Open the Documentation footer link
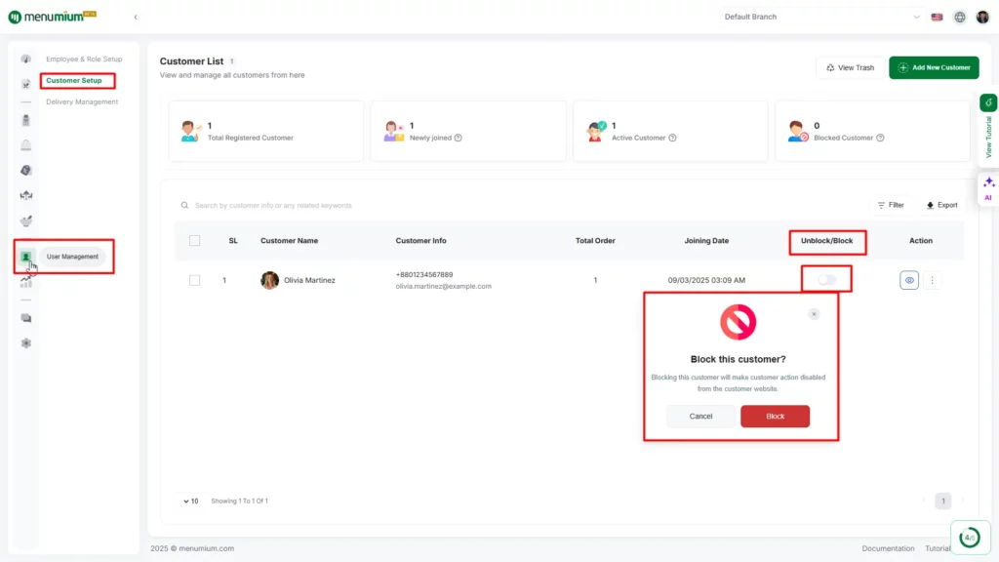 (x=888, y=548)
